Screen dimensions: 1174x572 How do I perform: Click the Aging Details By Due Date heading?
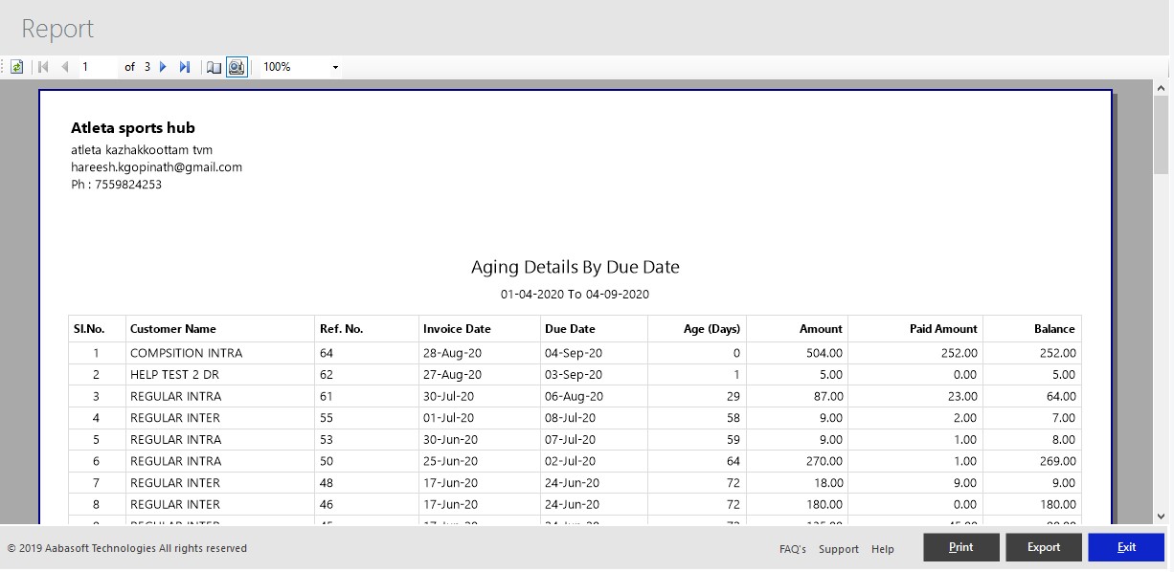tap(576, 267)
